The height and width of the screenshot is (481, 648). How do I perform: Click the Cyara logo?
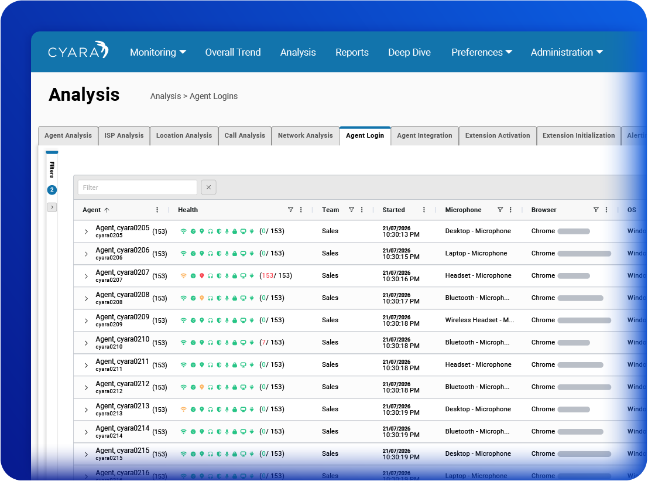pos(78,50)
